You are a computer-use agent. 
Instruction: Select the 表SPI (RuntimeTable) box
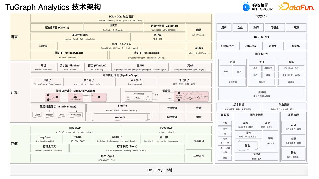[x=147, y=55]
